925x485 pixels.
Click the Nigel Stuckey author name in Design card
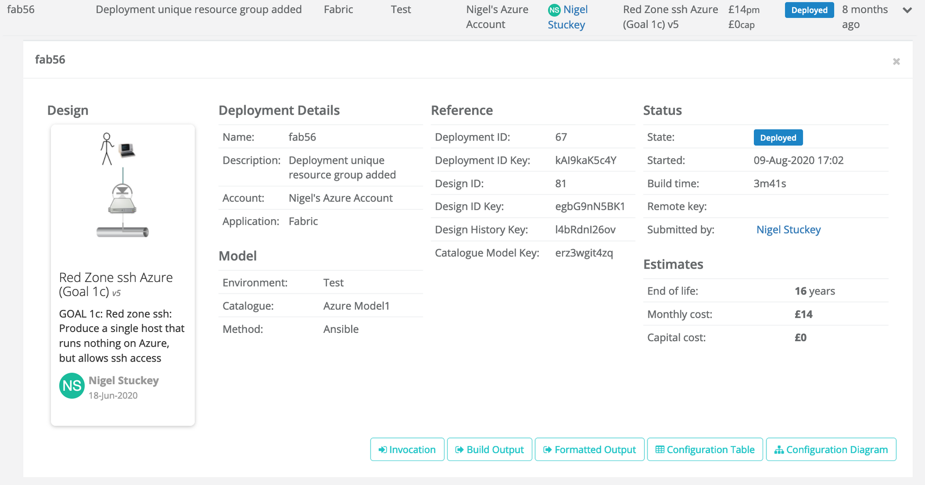click(x=123, y=381)
